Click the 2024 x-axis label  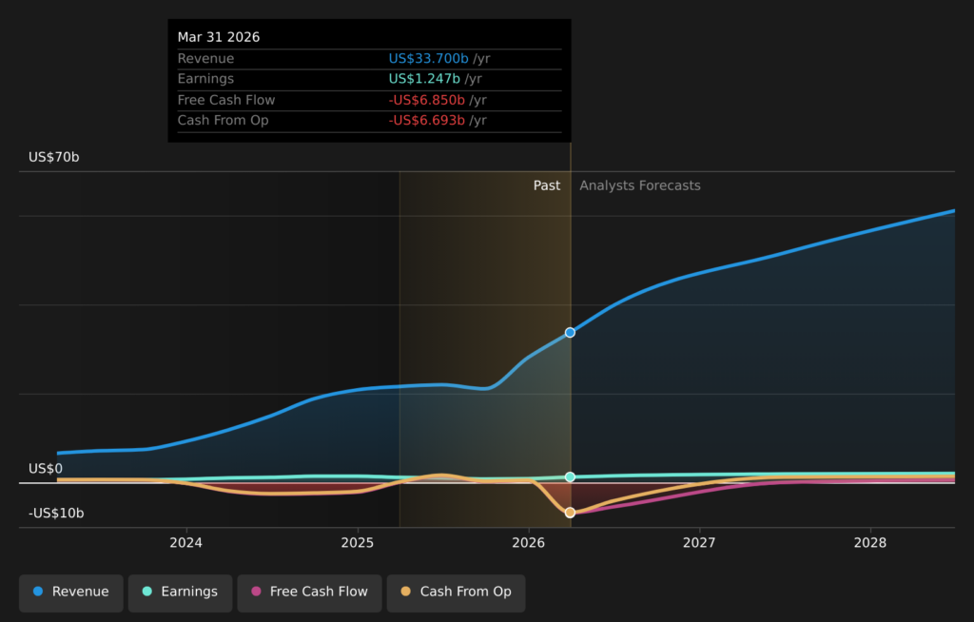click(x=185, y=543)
